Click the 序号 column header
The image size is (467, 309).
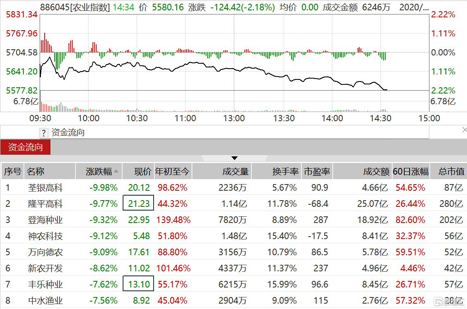pos(12,171)
